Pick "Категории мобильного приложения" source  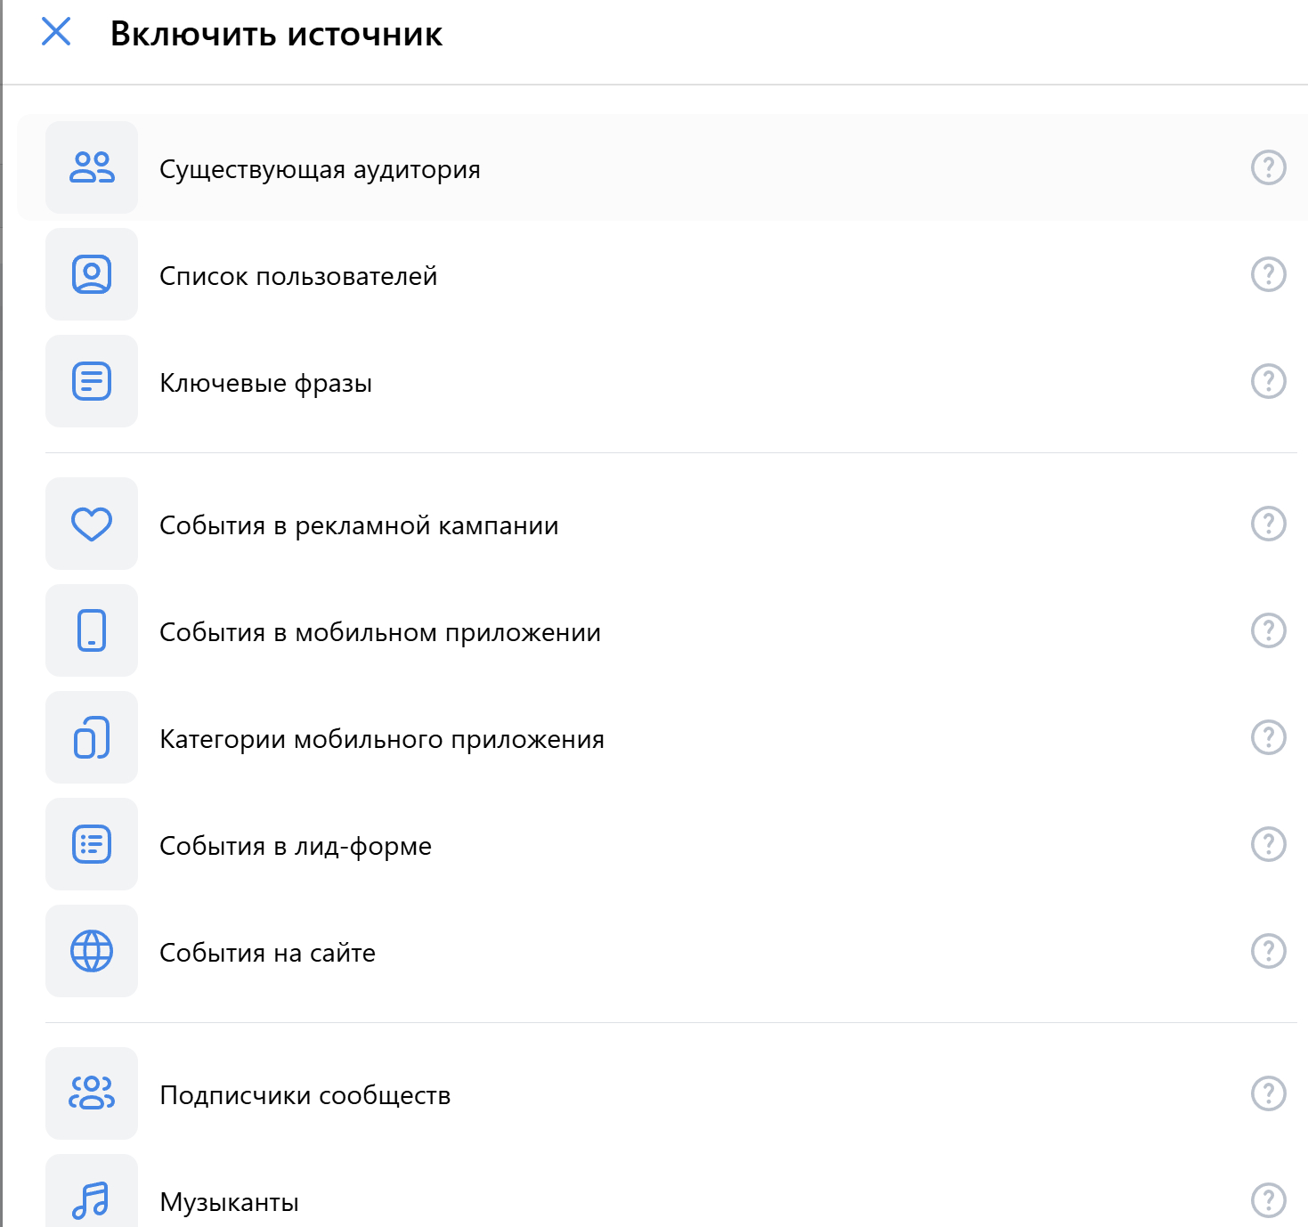382,739
